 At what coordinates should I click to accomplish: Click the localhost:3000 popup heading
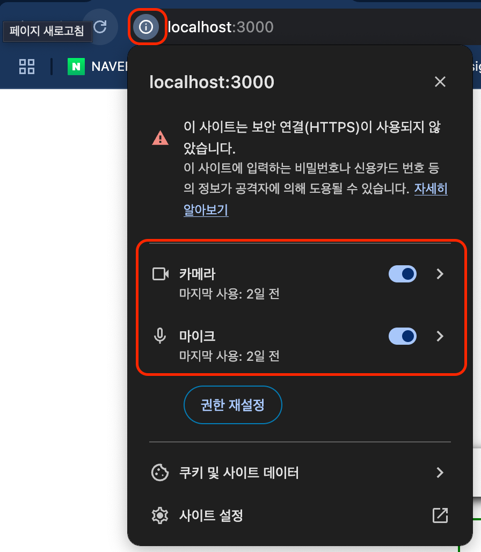point(212,82)
